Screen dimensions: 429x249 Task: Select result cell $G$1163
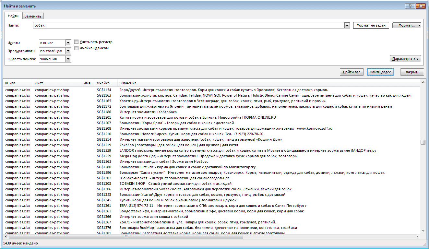(104, 95)
